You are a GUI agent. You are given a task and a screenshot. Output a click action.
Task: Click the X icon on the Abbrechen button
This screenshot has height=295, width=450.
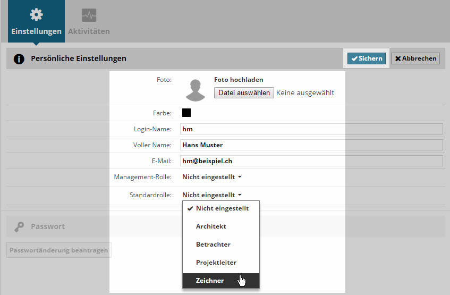pos(398,58)
